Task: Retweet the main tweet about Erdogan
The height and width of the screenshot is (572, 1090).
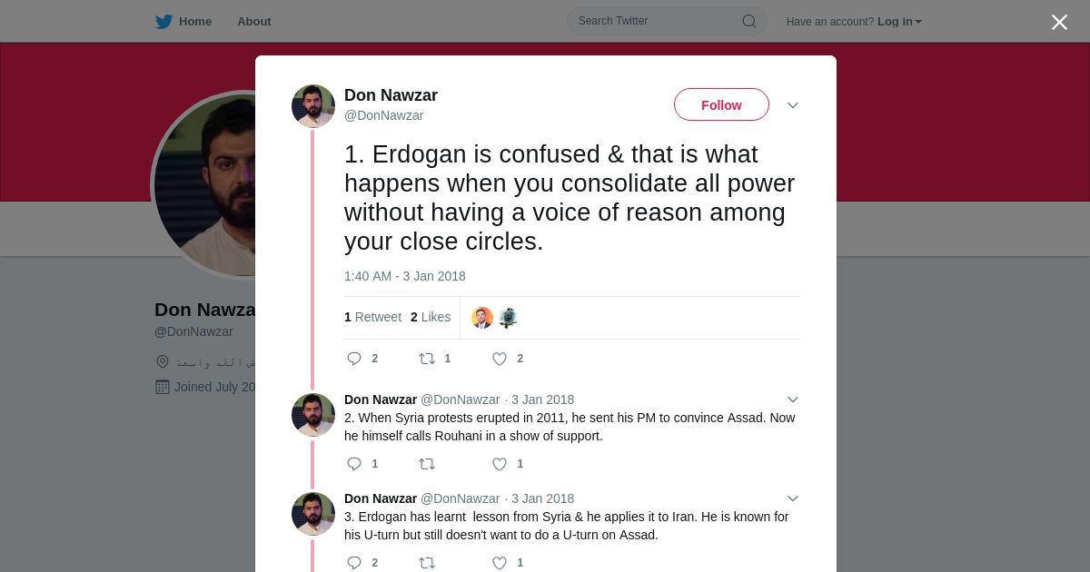Action: click(x=427, y=359)
